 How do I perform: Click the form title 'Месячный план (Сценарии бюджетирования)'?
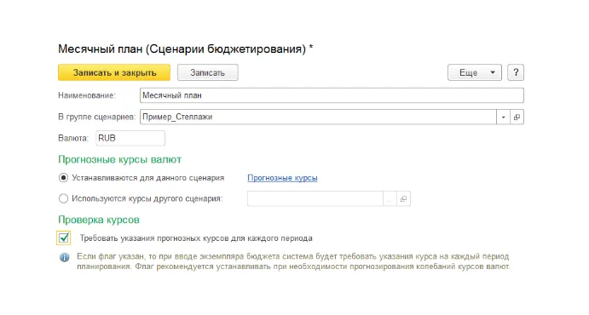pyautogui.click(x=186, y=49)
